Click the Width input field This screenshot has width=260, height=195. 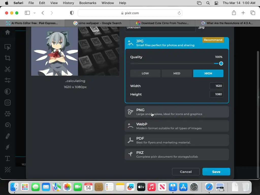pyautogui.click(x=216, y=86)
